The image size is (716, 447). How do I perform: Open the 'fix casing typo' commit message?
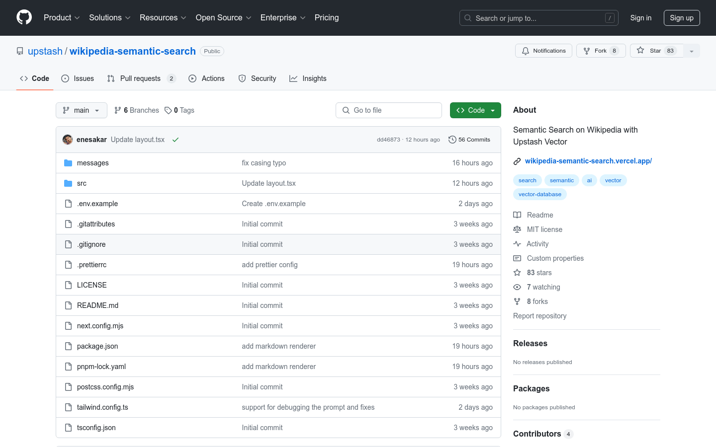[264, 163]
